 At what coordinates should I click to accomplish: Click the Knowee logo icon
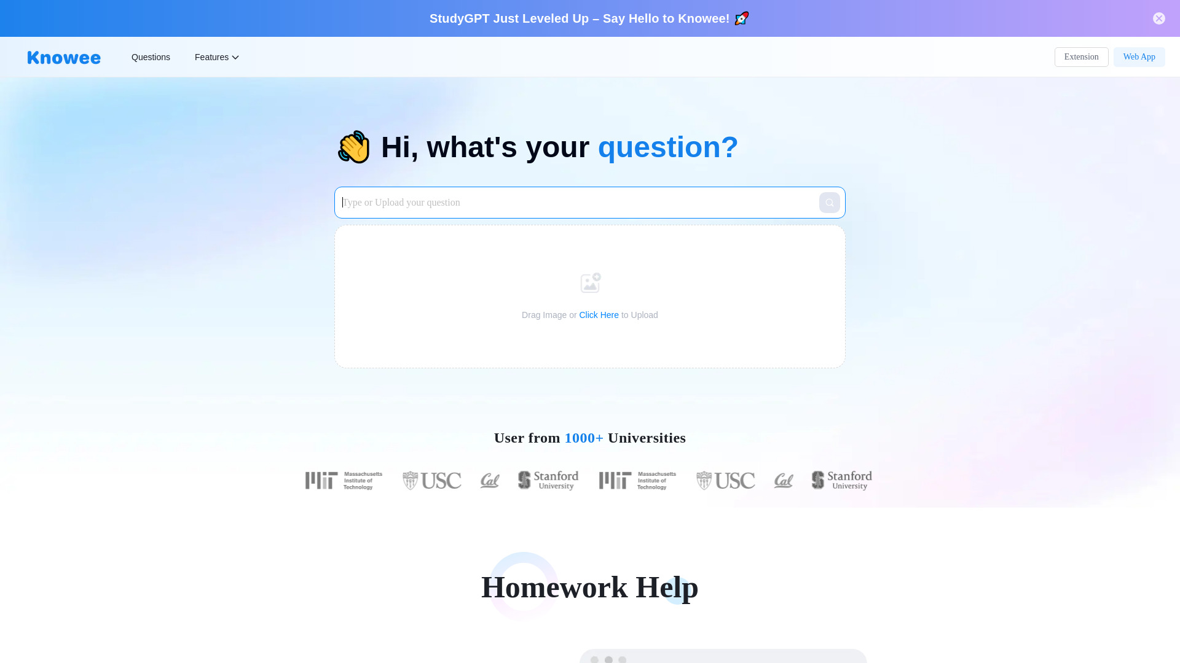[63, 56]
